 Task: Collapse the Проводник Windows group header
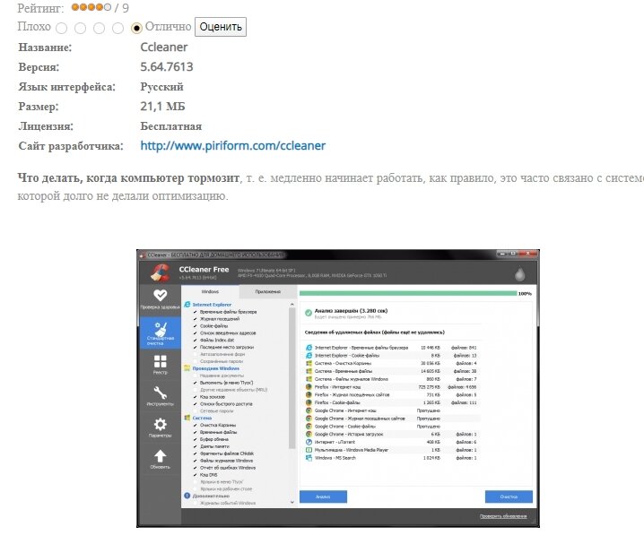point(215,368)
